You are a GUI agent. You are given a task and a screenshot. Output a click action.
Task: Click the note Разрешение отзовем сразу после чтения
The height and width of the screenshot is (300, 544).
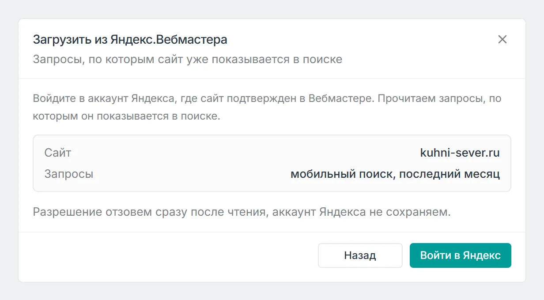[242, 212]
